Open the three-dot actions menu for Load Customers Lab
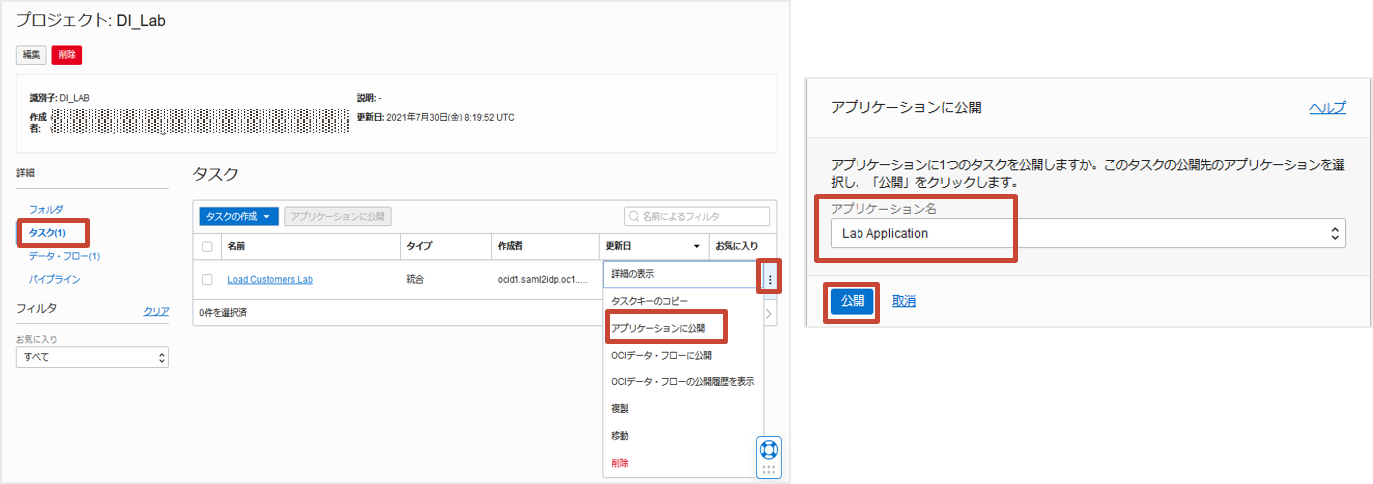Image resolution: width=1373 pixels, height=484 pixels. [770, 280]
